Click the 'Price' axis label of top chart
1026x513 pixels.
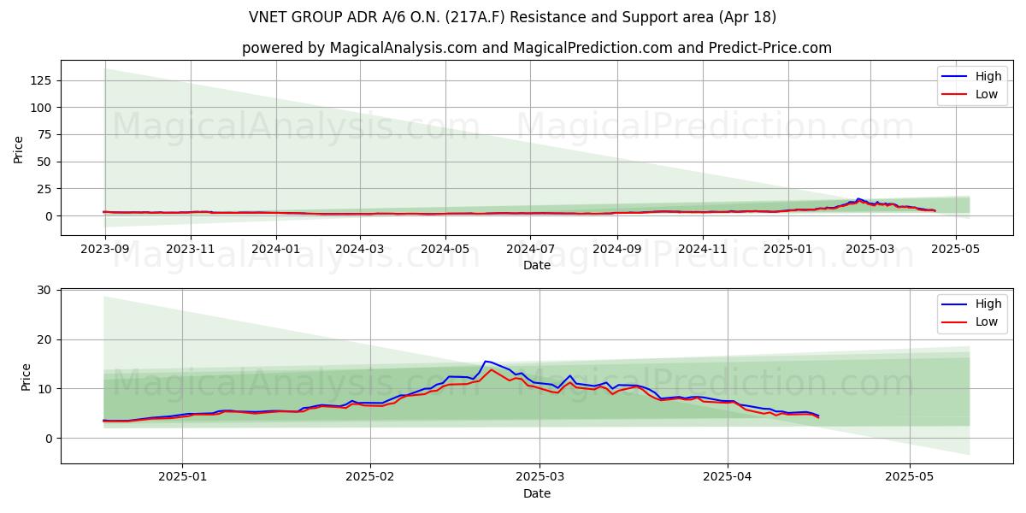19,149
